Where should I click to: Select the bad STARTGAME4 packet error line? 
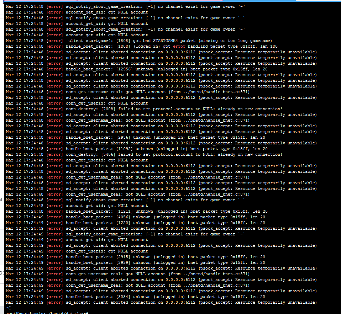[x=139, y=41]
